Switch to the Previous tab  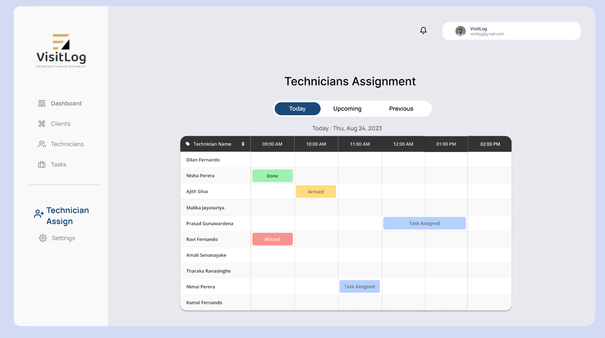coord(401,109)
